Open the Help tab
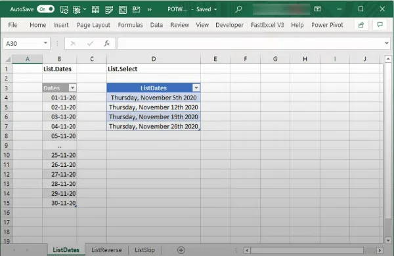 point(297,25)
